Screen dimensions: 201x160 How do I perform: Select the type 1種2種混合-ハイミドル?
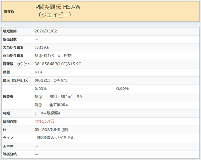(54, 138)
